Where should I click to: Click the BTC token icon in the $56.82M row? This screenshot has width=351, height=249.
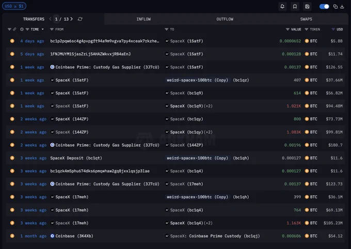(307, 93)
